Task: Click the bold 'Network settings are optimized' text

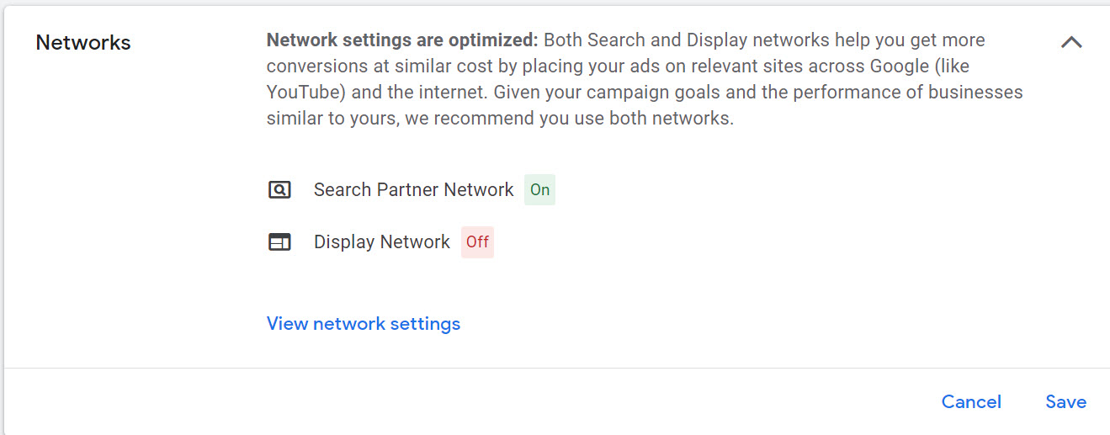Action: click(x=401, y=40)
